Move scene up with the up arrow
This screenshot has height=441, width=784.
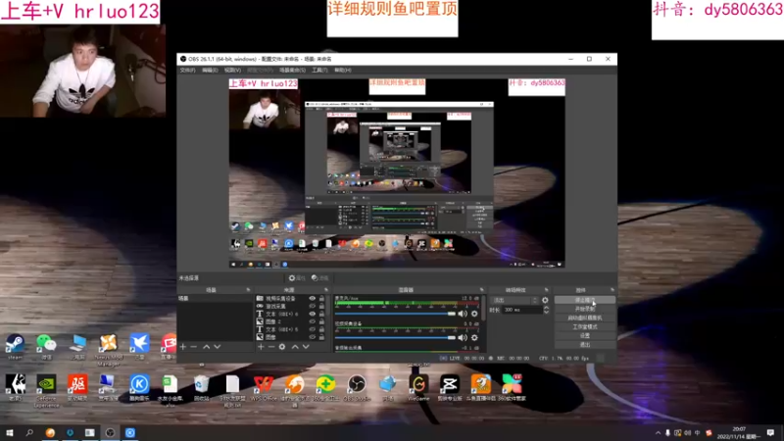coord(206,347)
